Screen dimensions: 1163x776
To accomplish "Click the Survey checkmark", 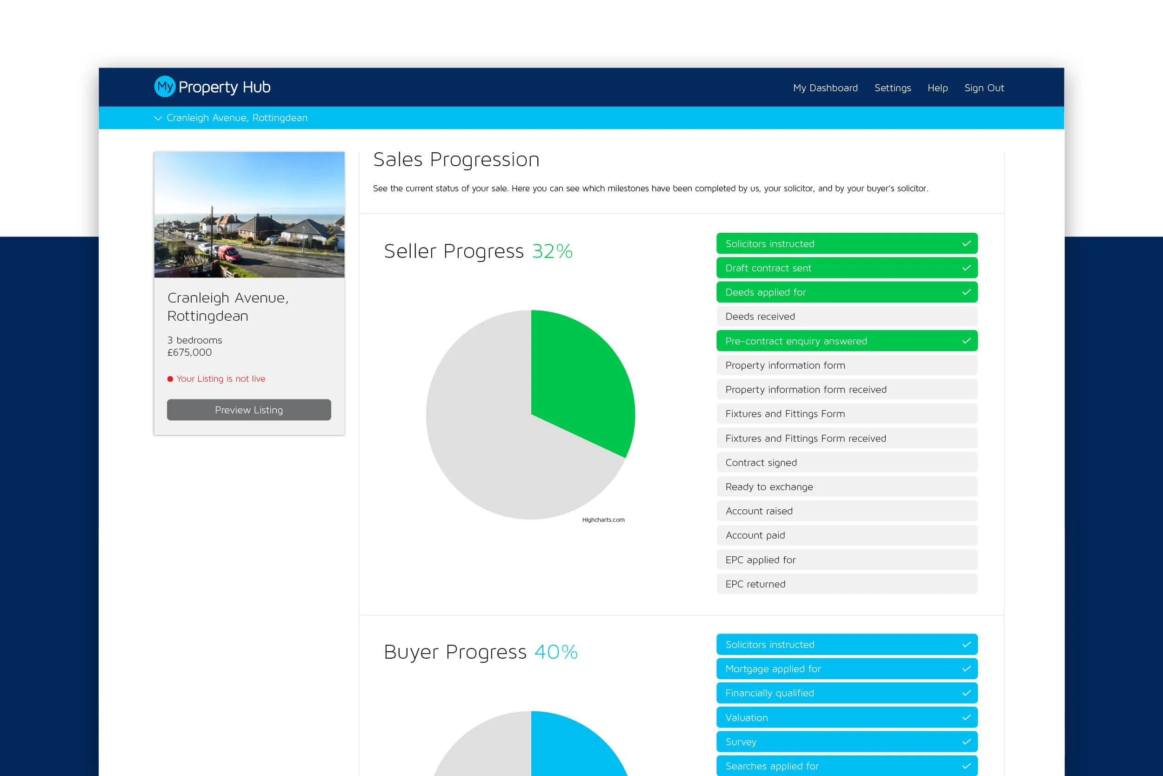I will pyautogui.click(x=966, y=742).
